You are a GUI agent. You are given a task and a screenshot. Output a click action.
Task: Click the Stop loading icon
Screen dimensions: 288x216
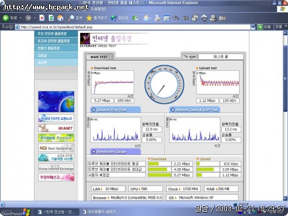42,18
